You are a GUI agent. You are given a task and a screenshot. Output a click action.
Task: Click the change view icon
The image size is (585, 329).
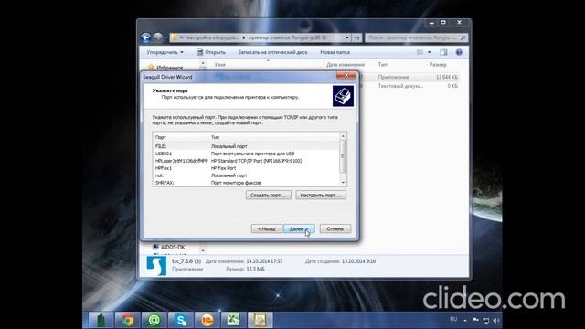(x=420, y=52)
